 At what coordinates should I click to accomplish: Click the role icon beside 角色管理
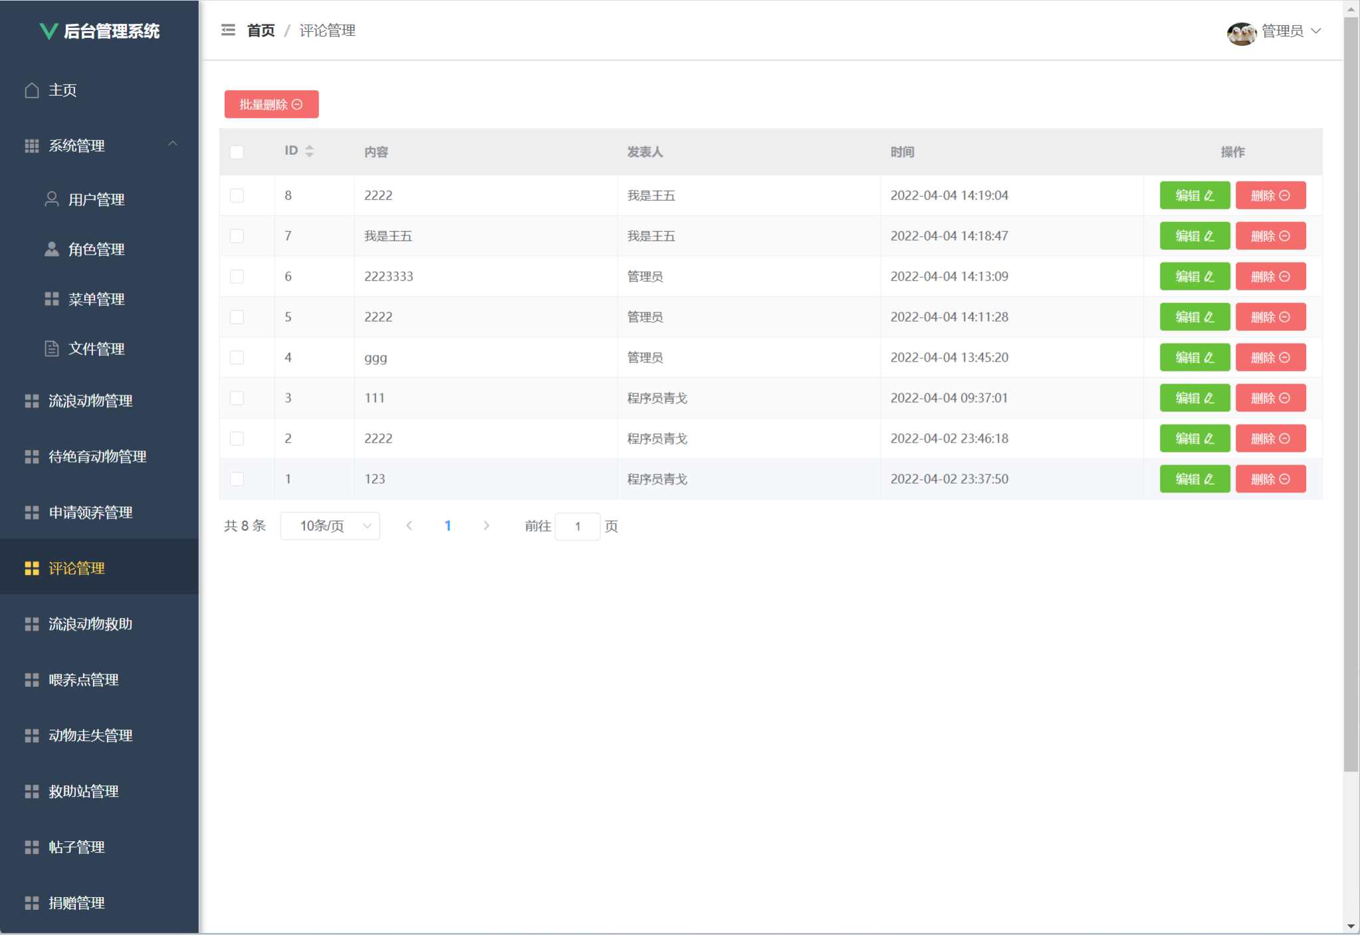[51, 249]
